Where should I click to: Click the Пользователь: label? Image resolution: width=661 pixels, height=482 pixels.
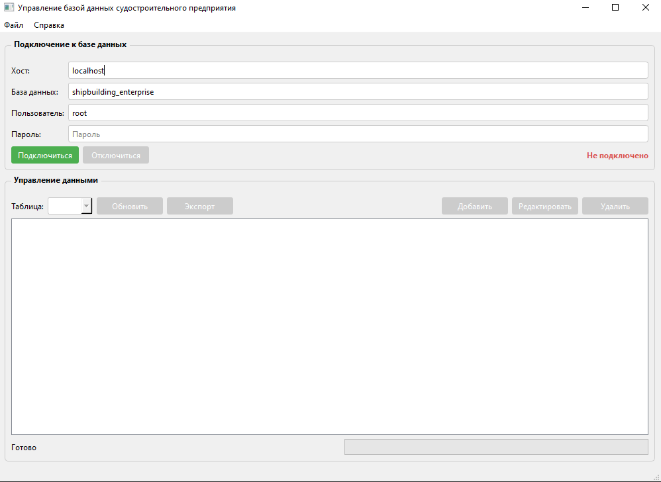pos(38,113)
